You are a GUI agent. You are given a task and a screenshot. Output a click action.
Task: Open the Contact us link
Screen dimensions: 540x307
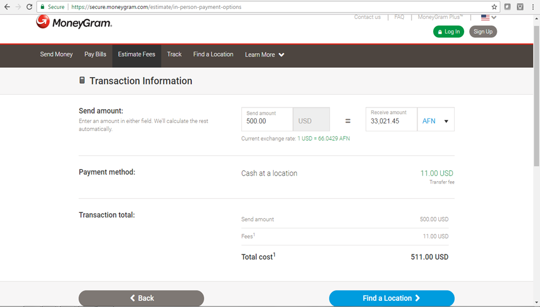[x=367, y=17]
